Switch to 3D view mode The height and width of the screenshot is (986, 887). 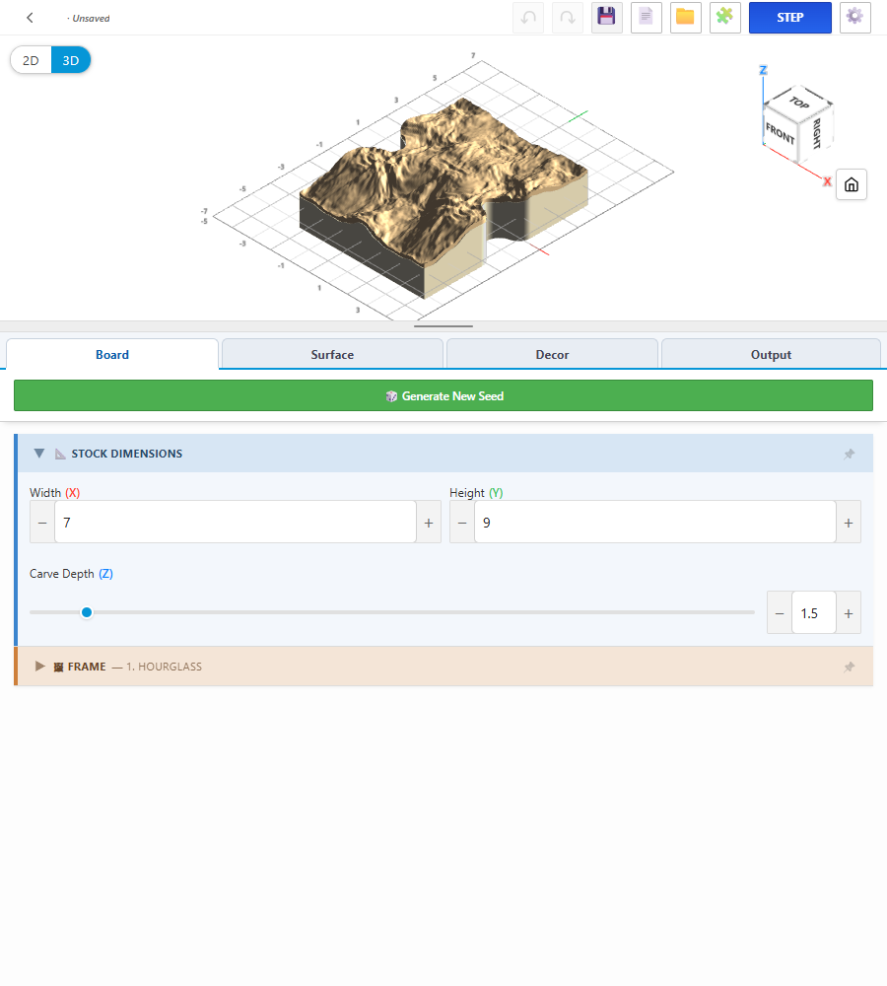pyautogui.click(x=70, y=60)
